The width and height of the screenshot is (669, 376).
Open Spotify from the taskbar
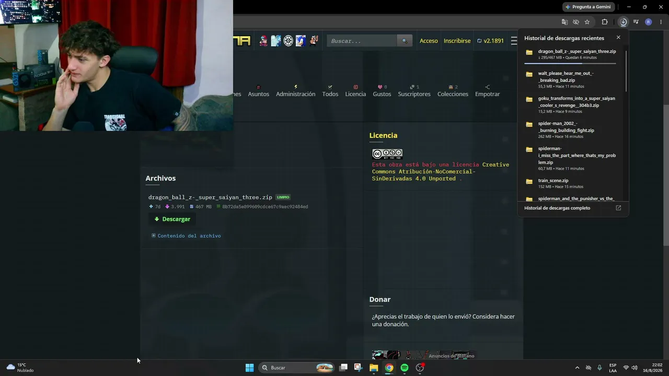tap(405, 368)
